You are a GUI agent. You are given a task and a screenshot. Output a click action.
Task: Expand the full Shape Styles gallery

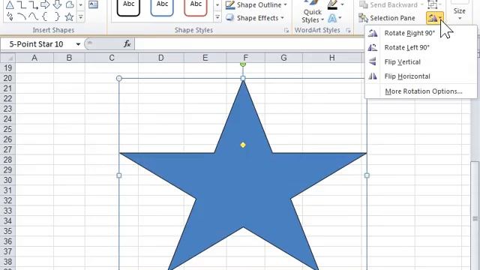[217, 17]
